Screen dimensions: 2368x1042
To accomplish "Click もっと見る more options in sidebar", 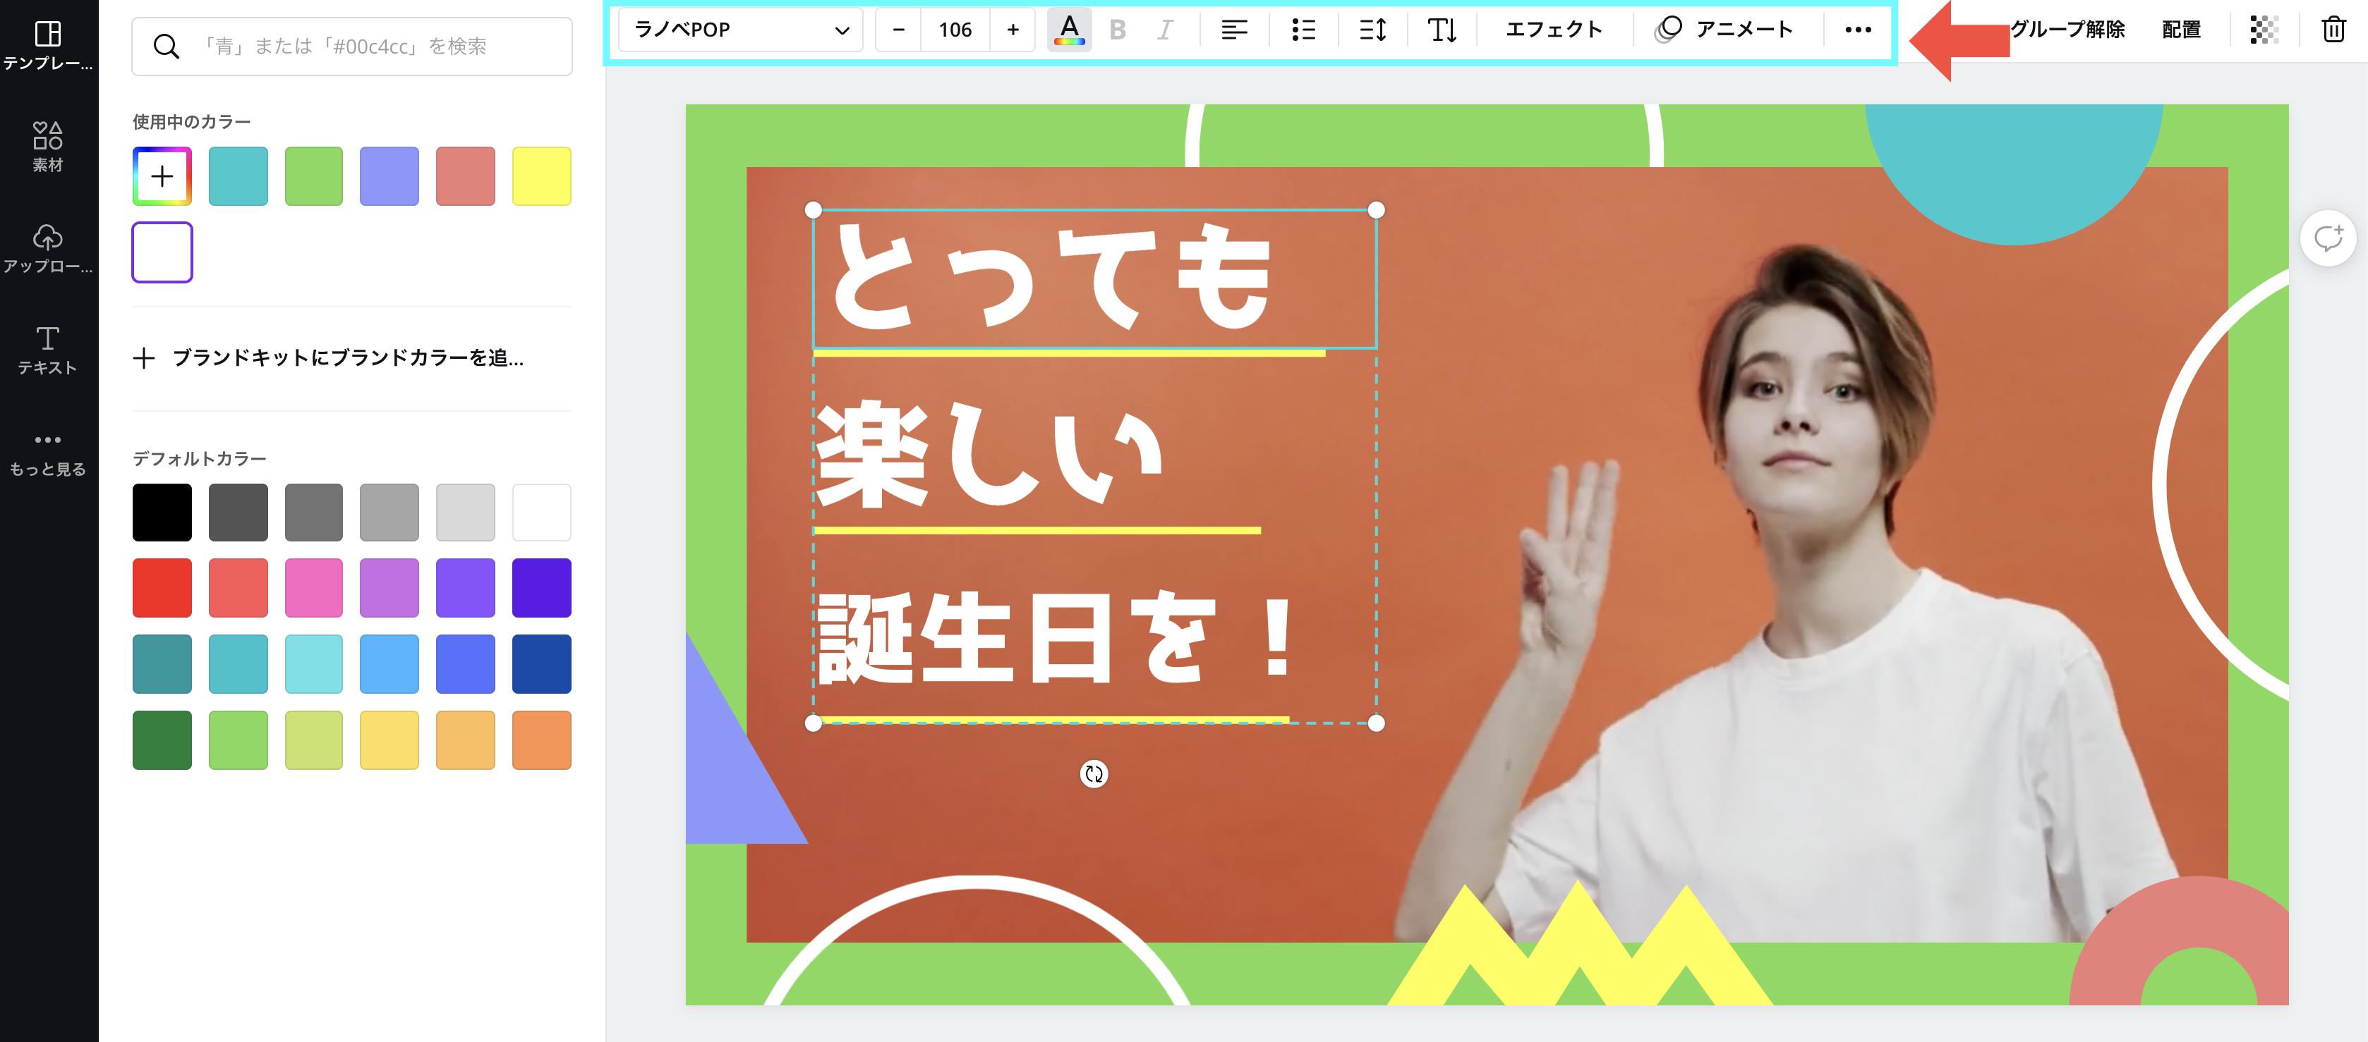I will pos(48,455).
